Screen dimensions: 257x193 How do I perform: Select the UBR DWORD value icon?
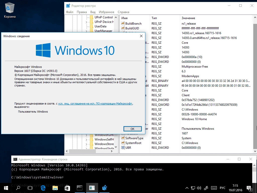123,148
